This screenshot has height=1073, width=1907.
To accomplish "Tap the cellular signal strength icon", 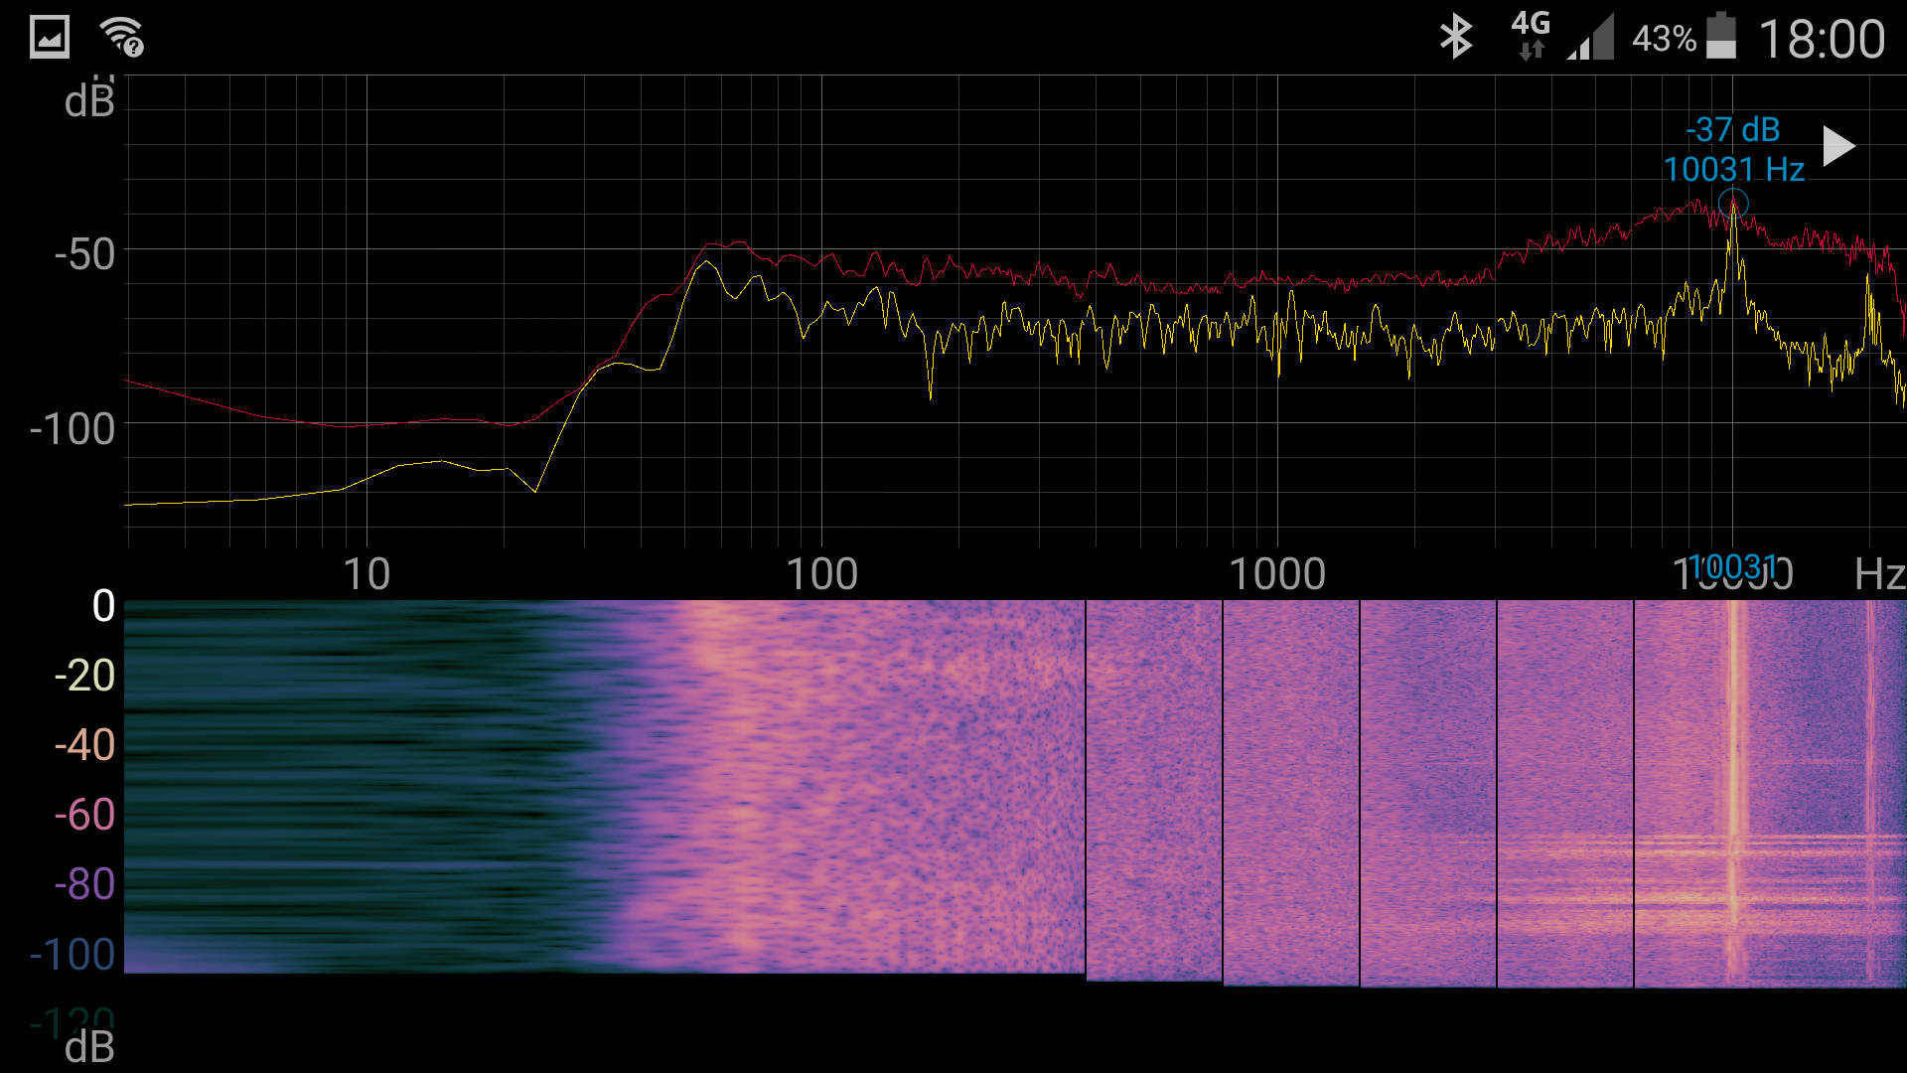I will [x=1590, y=38].
